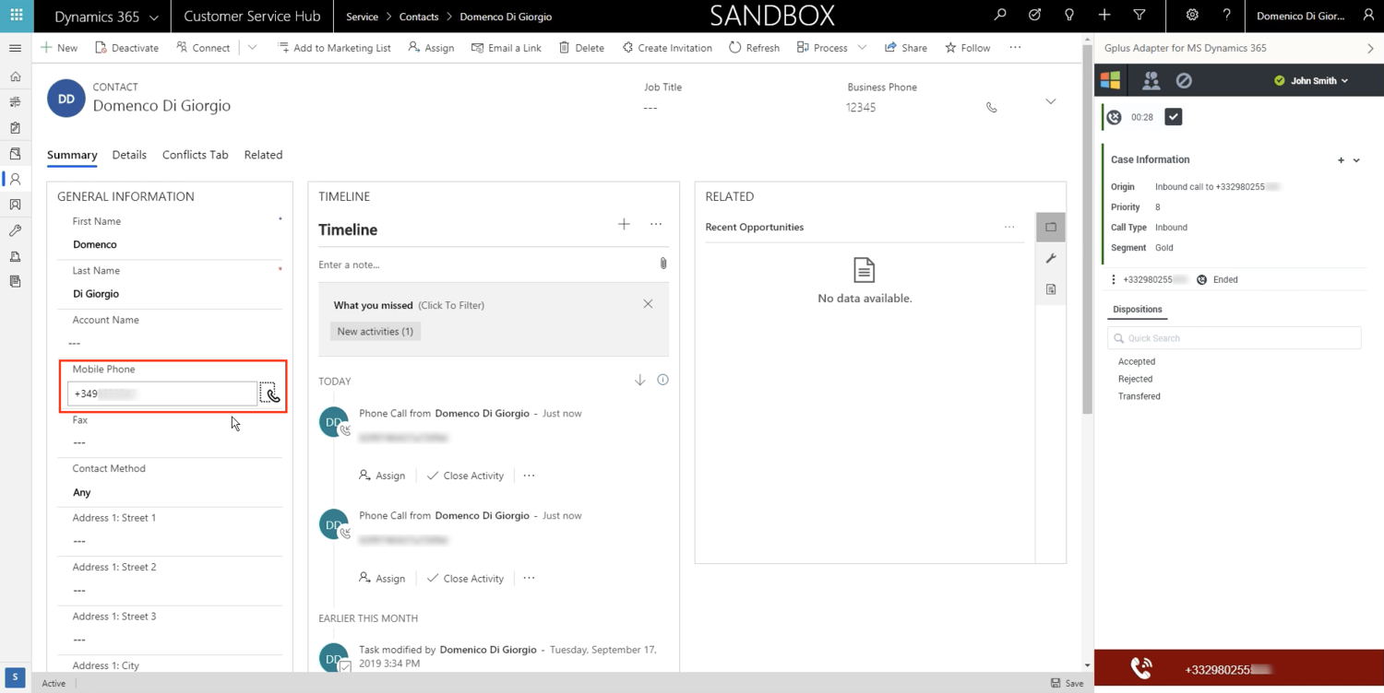Open the Related tab
The image size is (1384, 693).
263,155
